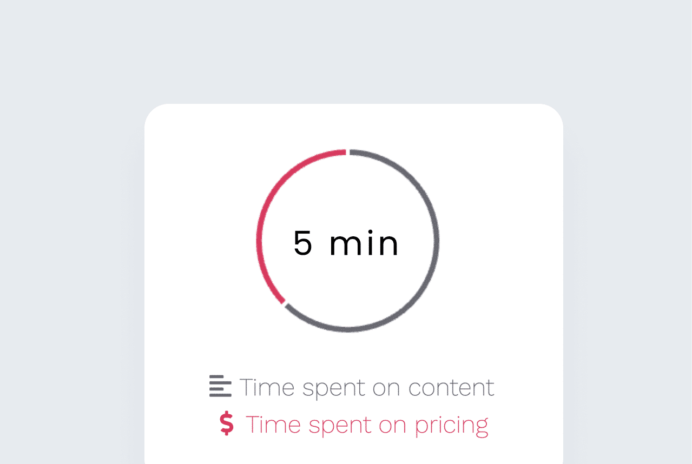Click the pink dollar sign icon

pyautogui.click(x=227, y=423)
